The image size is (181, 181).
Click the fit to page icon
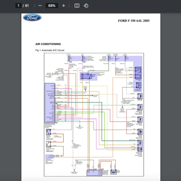(x=77, y=6)
